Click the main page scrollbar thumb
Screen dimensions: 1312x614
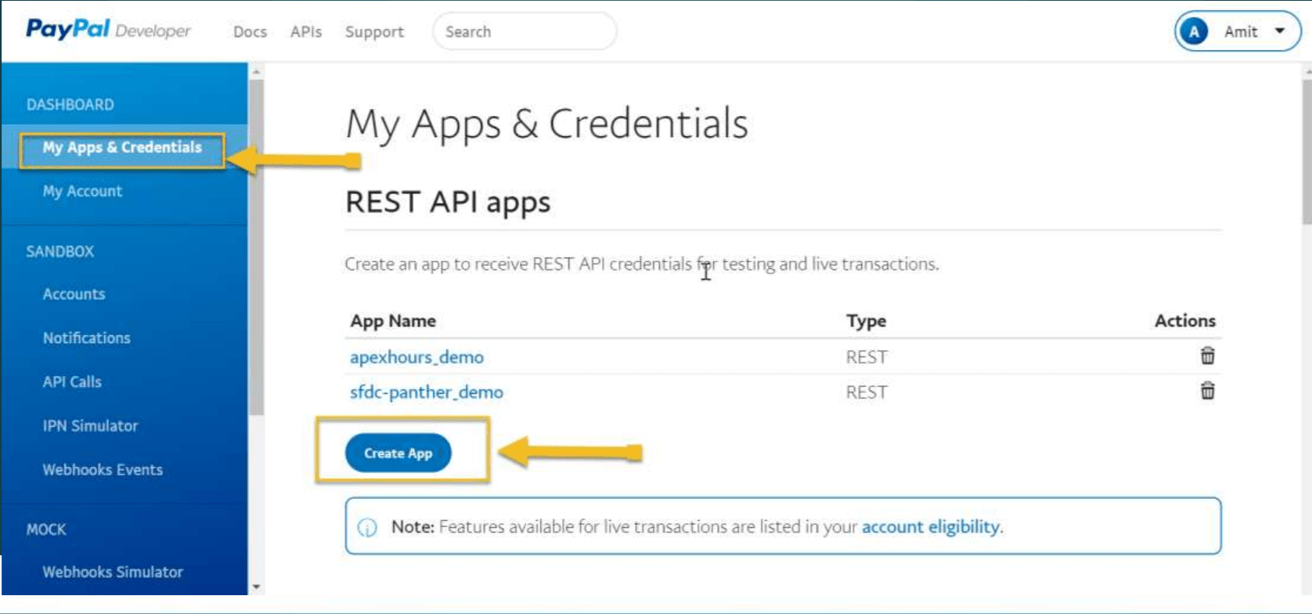[1307, 153]
